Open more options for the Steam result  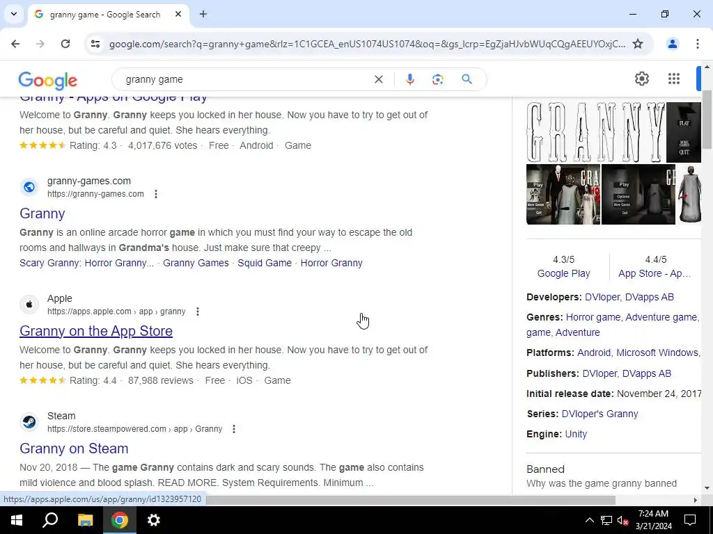coord(234,428)
